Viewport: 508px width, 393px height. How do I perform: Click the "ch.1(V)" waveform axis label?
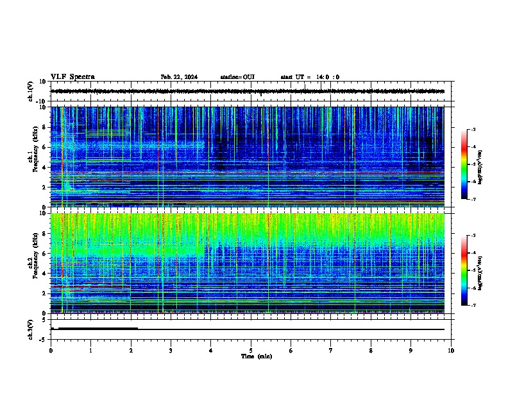click(31, 91)
